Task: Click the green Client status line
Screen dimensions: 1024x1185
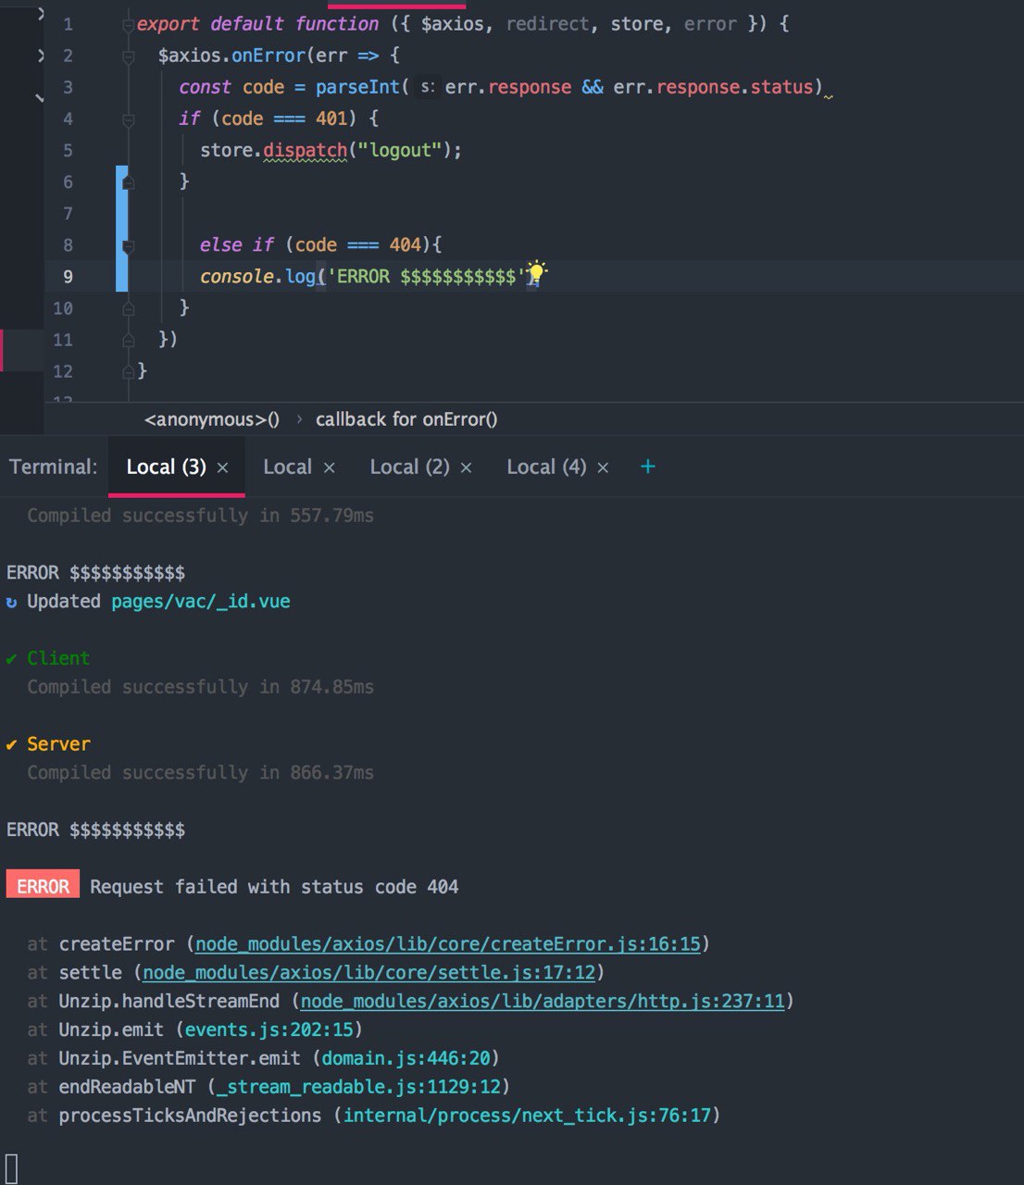Action: (48, 658)
